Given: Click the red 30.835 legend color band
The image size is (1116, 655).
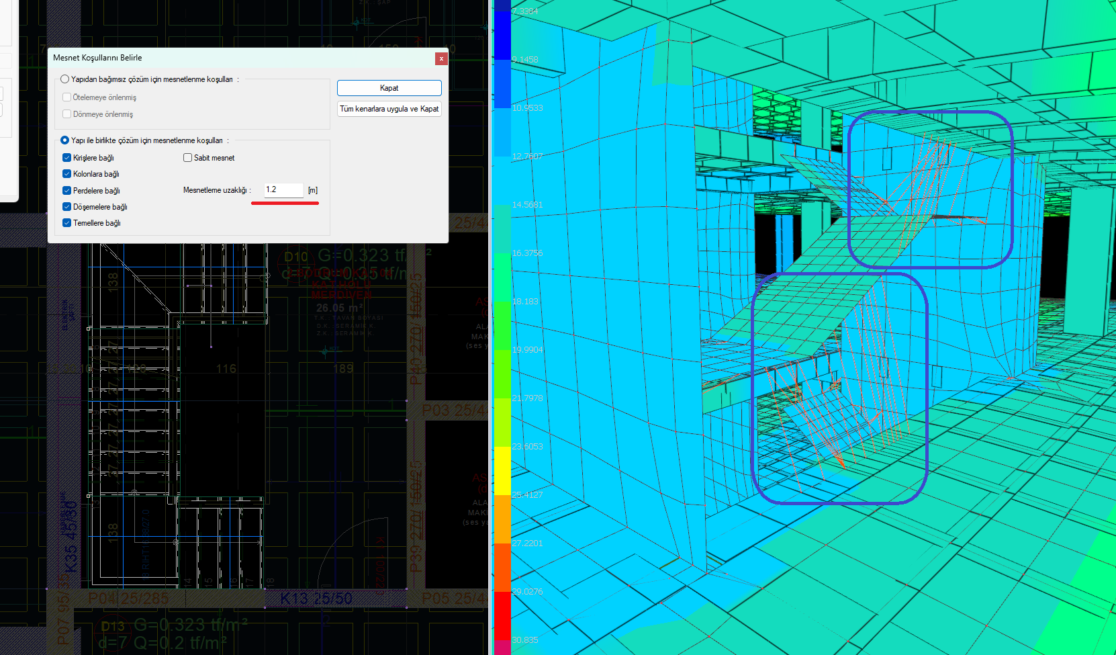Looking at the screenshot, I should (x=502, y=616).
